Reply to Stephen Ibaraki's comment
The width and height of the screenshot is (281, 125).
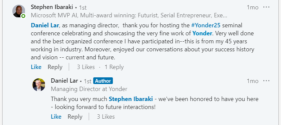coord(55,67)
